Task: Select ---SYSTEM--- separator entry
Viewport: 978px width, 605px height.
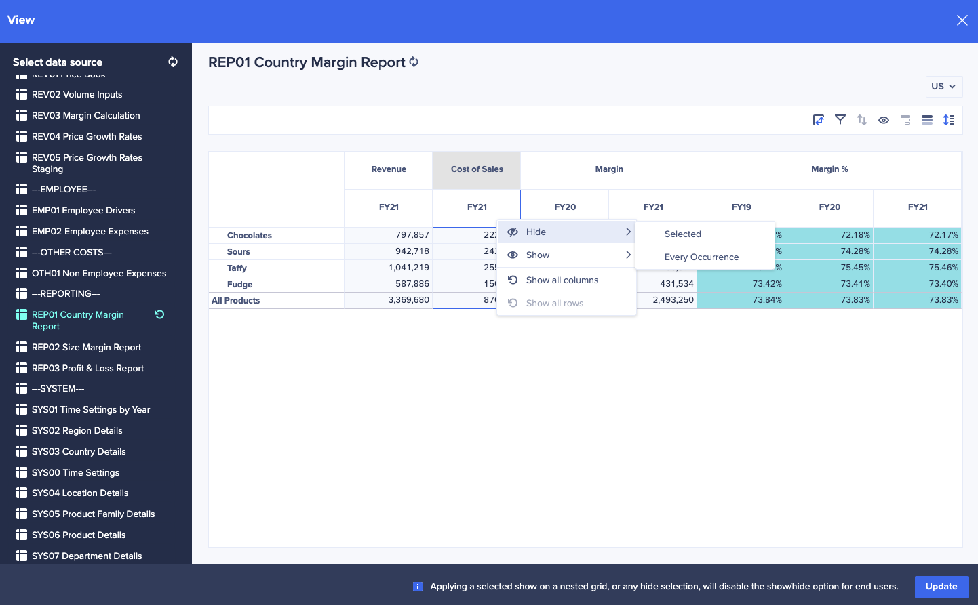Action: coord(58,388)
